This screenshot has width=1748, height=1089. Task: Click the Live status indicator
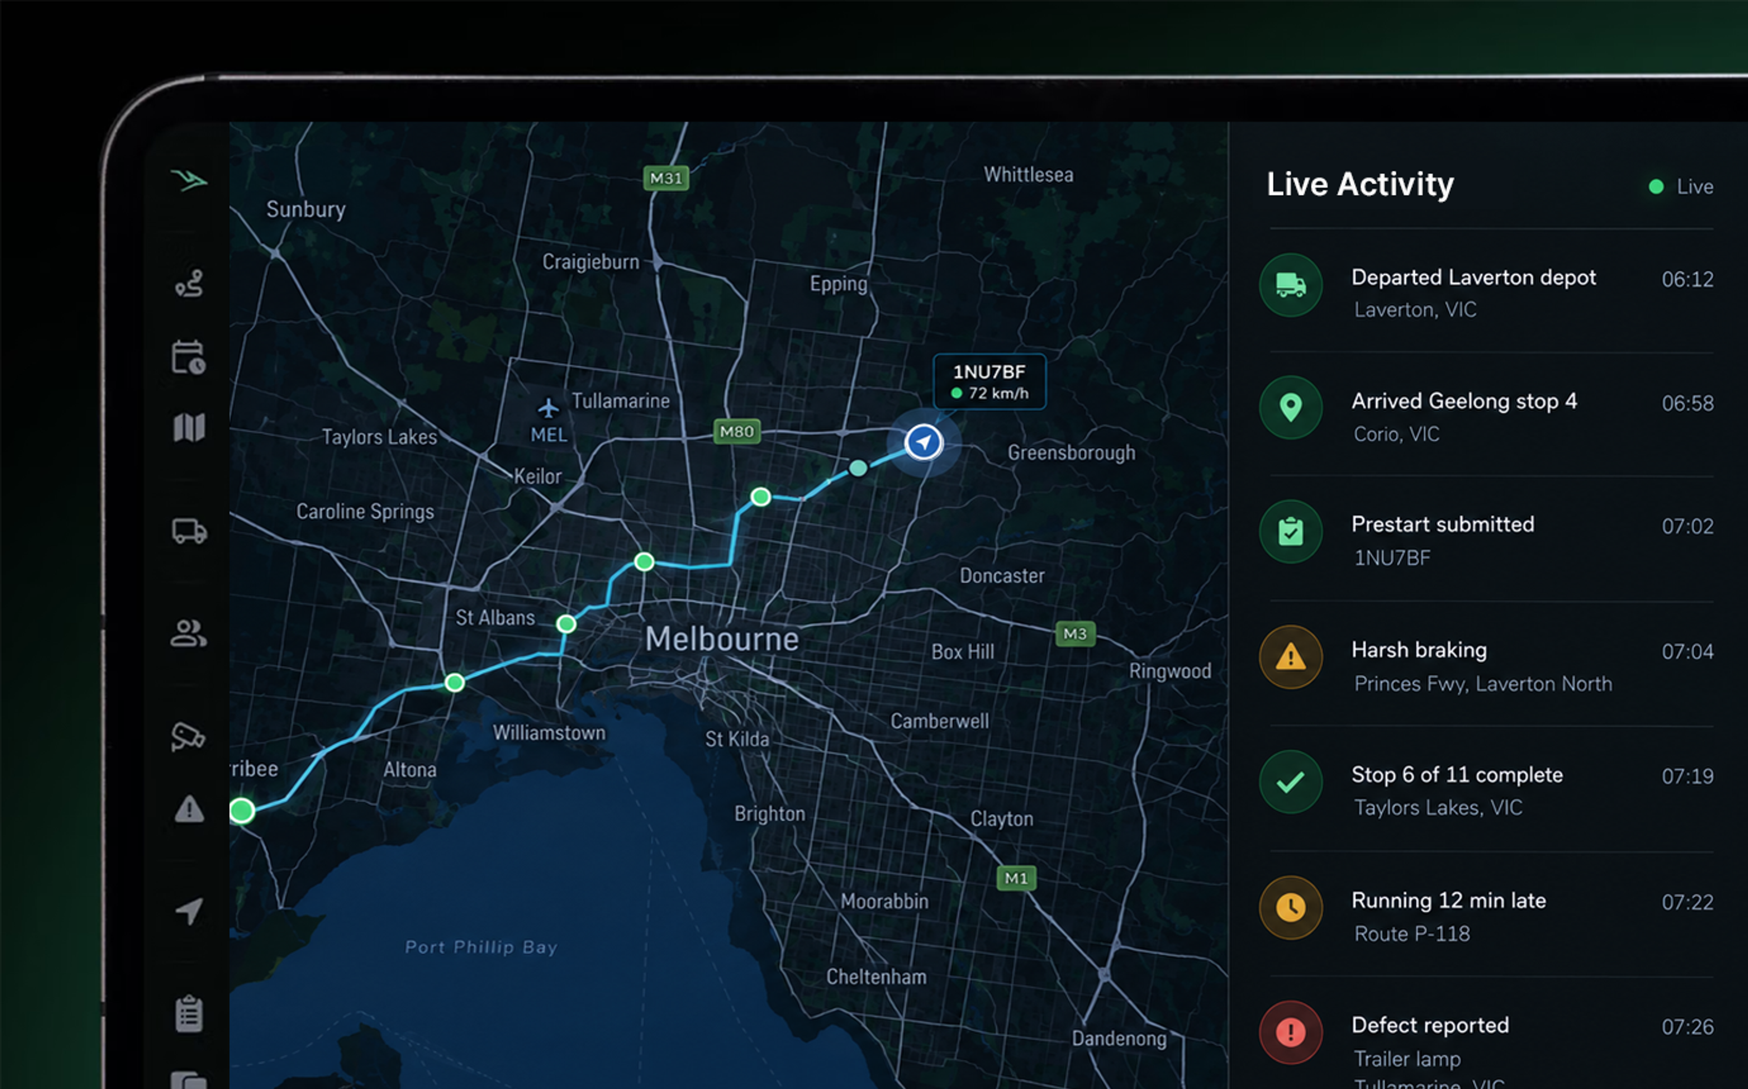[x=1681, y=187]
